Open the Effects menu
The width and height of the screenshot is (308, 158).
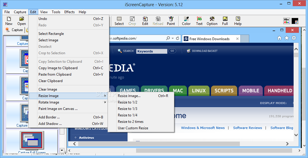coord(70,12)
